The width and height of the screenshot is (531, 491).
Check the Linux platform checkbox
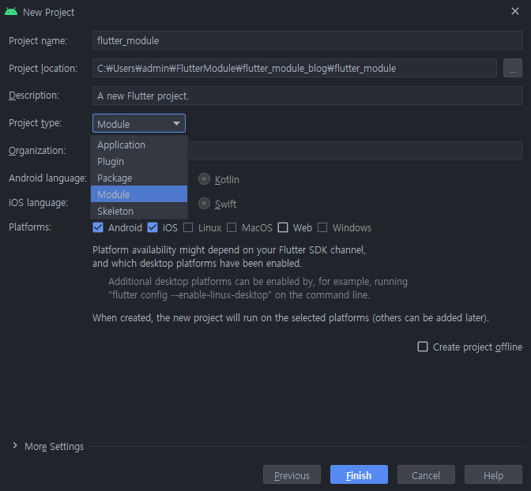[x=188, y=227]
